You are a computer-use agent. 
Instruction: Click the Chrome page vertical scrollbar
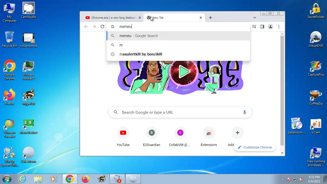(x=282, y=90)
